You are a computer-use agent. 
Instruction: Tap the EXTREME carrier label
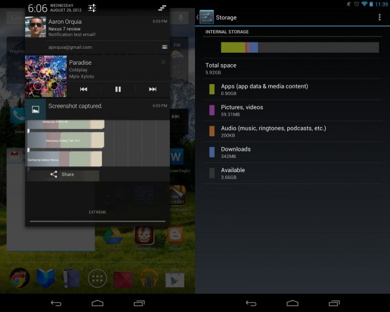pyautogui.click(x=97, y=212)
